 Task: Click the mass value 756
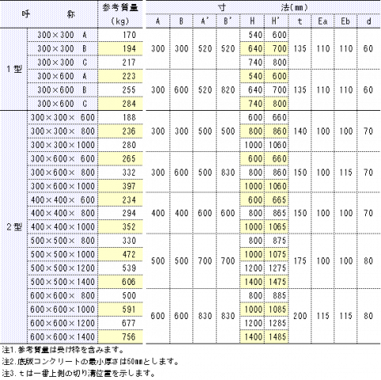click(120, 336)
